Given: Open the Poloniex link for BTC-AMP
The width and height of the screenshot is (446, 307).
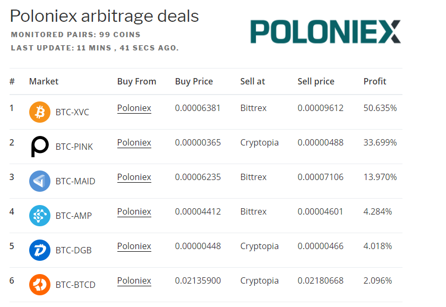Looking at the screenshot, I should tap(134, 212).
